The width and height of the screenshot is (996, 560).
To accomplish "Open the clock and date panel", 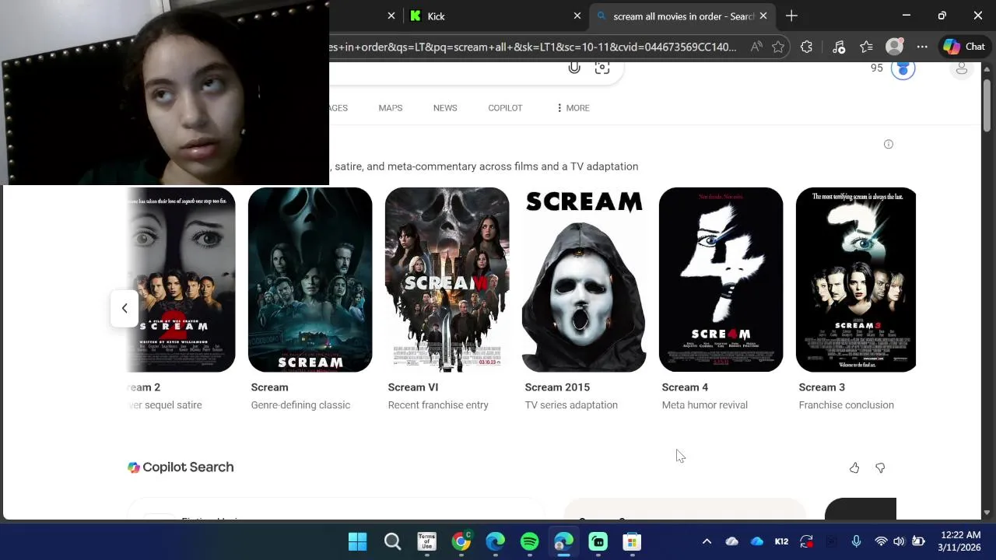I will [959, 541].
